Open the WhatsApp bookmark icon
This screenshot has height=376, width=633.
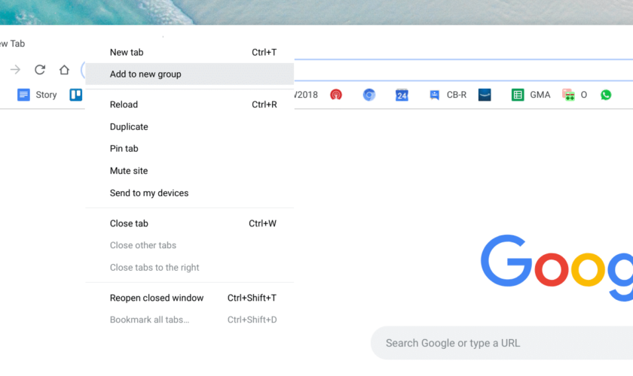point(606,95)
